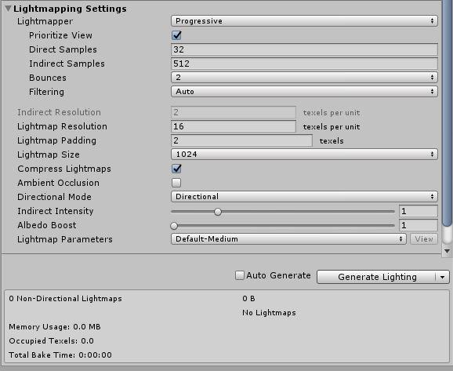Open the Lightmapper dropdown set to Progressive
Viewport: 453px width, 371px height.
click(x=304, y=21)
